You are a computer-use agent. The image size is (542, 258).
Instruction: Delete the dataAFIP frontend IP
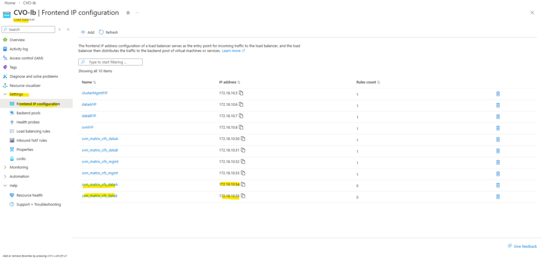(498, 105)
